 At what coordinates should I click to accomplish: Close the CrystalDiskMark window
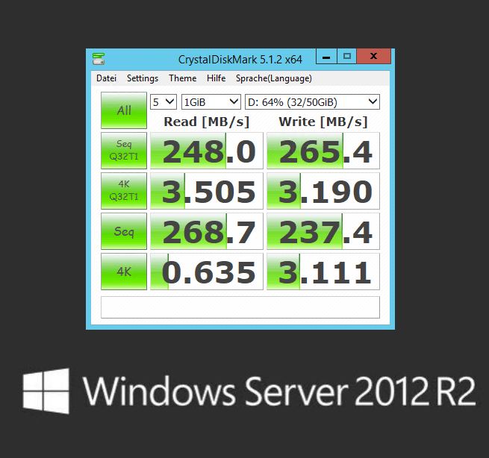click(x=373, y=57)
